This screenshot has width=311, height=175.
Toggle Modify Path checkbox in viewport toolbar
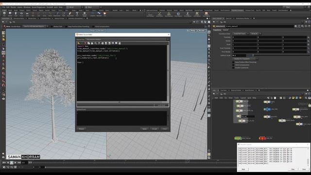[x=52, y=26]
